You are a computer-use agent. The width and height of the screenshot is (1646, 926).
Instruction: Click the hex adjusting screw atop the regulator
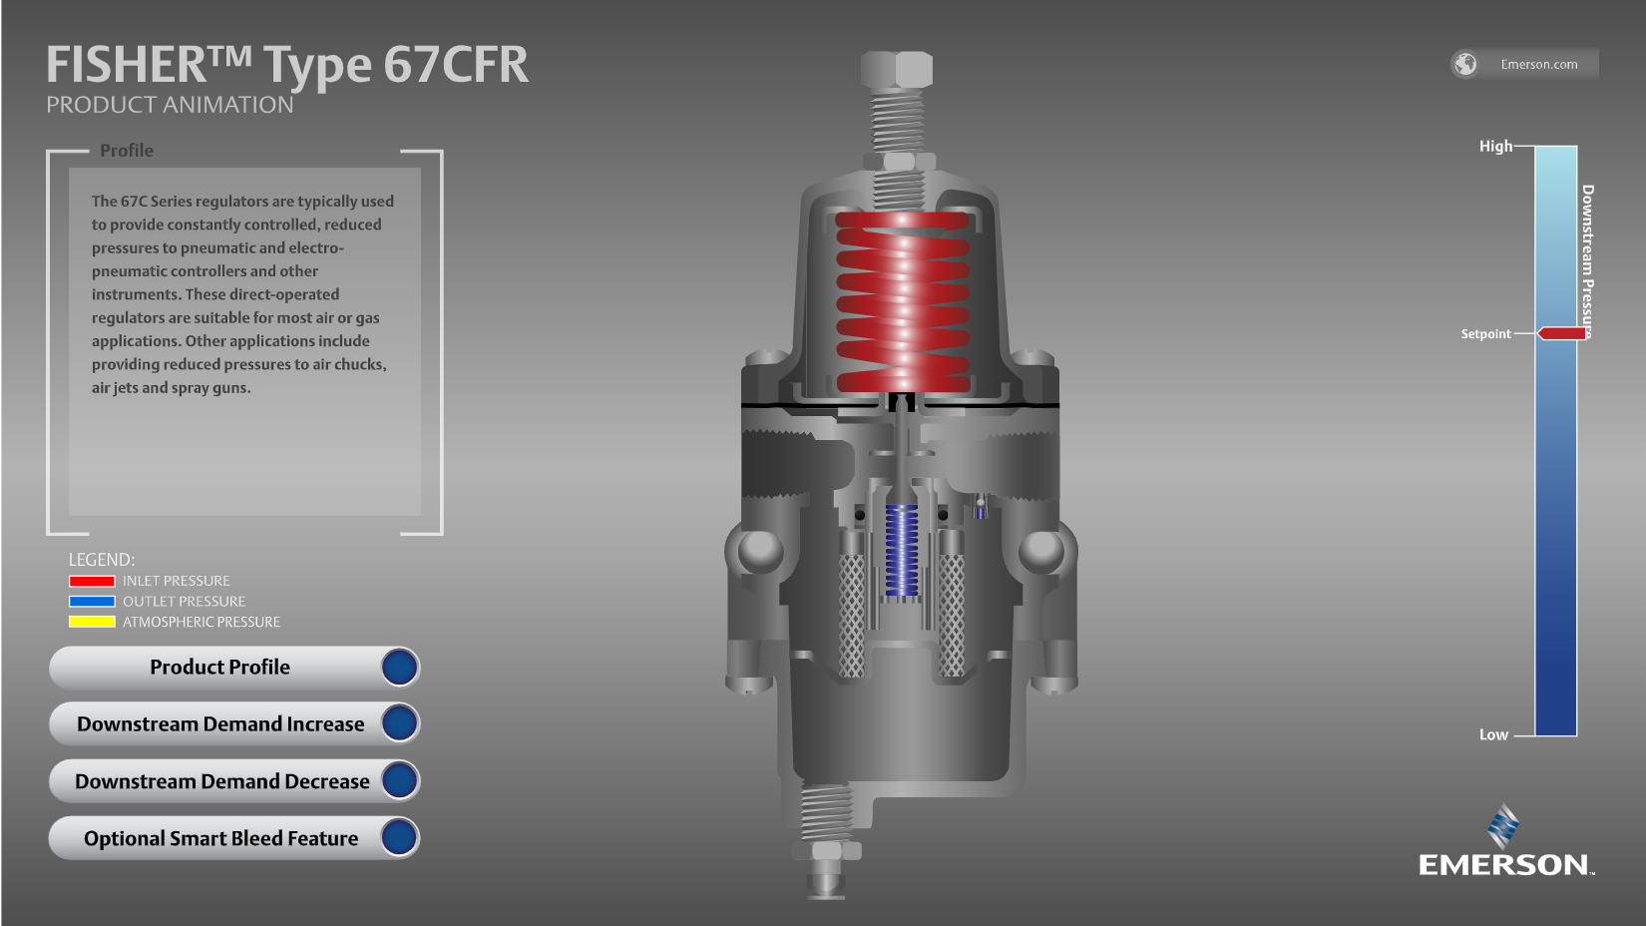(897, 70)
